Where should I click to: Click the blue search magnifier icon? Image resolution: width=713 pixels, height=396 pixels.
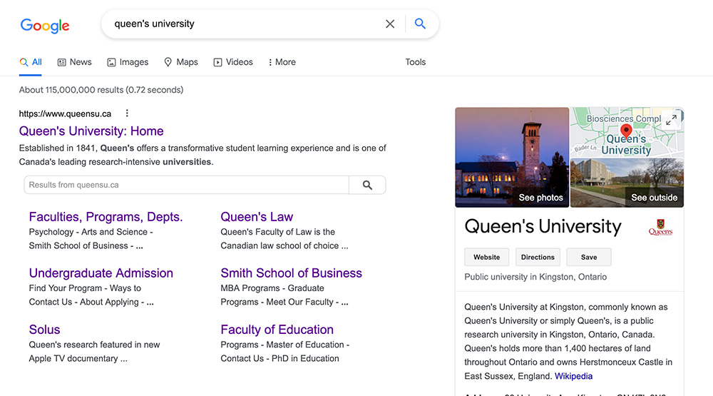point(420,24)
